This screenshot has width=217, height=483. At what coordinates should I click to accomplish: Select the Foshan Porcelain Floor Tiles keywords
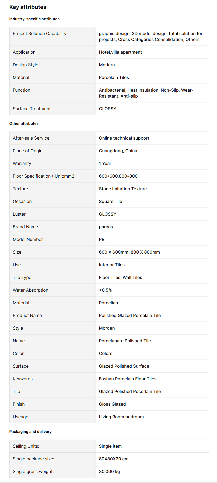click(x=128, y=379)
